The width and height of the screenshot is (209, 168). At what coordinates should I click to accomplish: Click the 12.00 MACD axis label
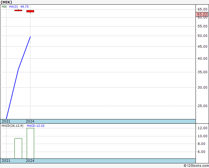pos(203,128)
